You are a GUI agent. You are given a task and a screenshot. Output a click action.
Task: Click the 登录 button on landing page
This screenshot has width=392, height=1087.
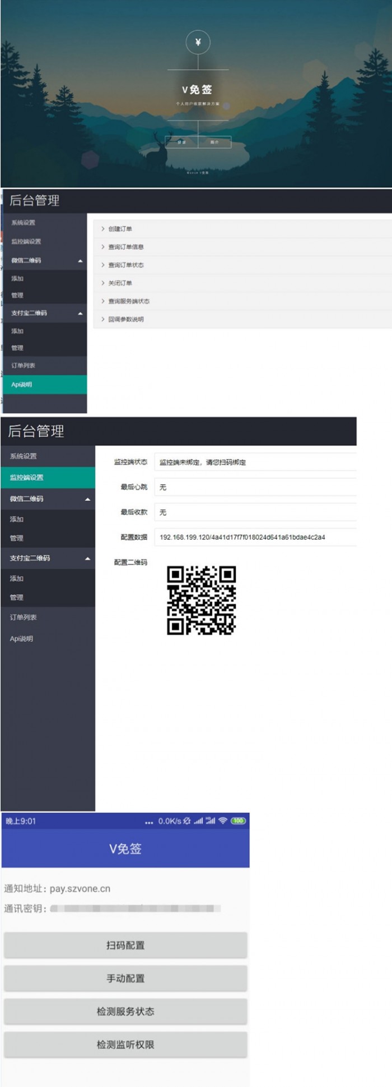(x=181, y=142)
